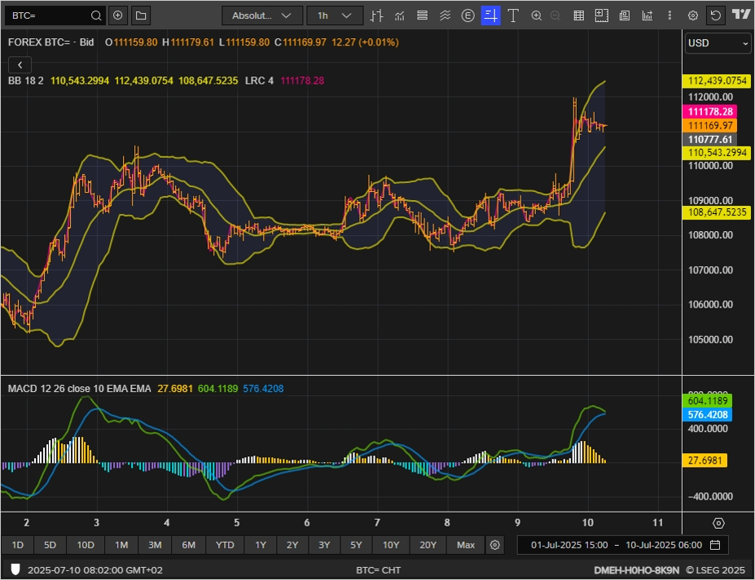755x580 pixels.
Task: Open the chart style bar icon
Action: 376,16
